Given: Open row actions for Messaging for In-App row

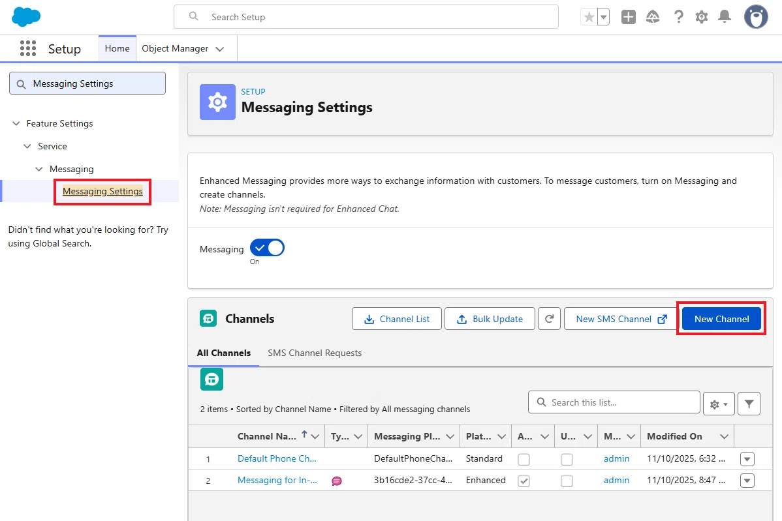Looking at the screenshot, I should 747,481.
